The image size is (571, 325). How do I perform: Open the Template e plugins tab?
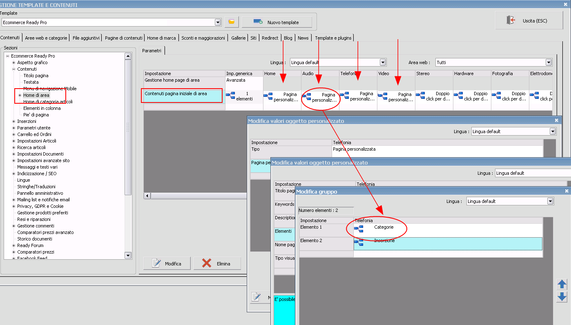click(x=333, y=38)
